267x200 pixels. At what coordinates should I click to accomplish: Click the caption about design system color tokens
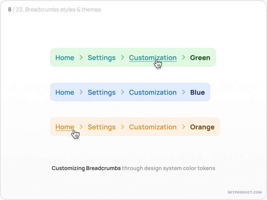point(133,168)
